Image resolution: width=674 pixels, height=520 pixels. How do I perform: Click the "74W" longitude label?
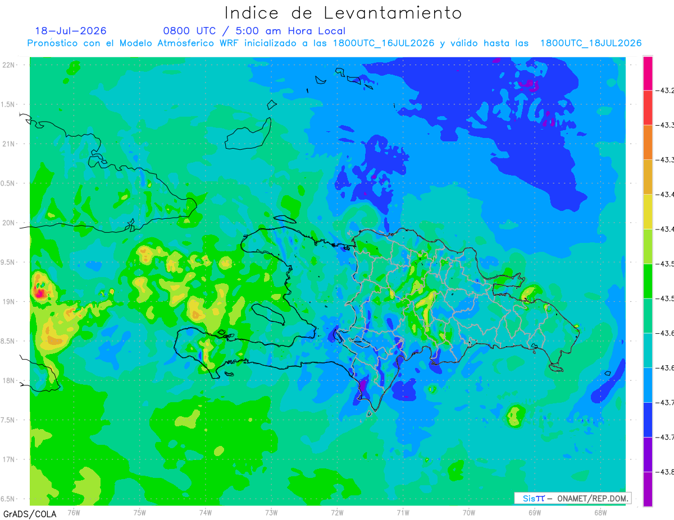click(x=205, y=512)
